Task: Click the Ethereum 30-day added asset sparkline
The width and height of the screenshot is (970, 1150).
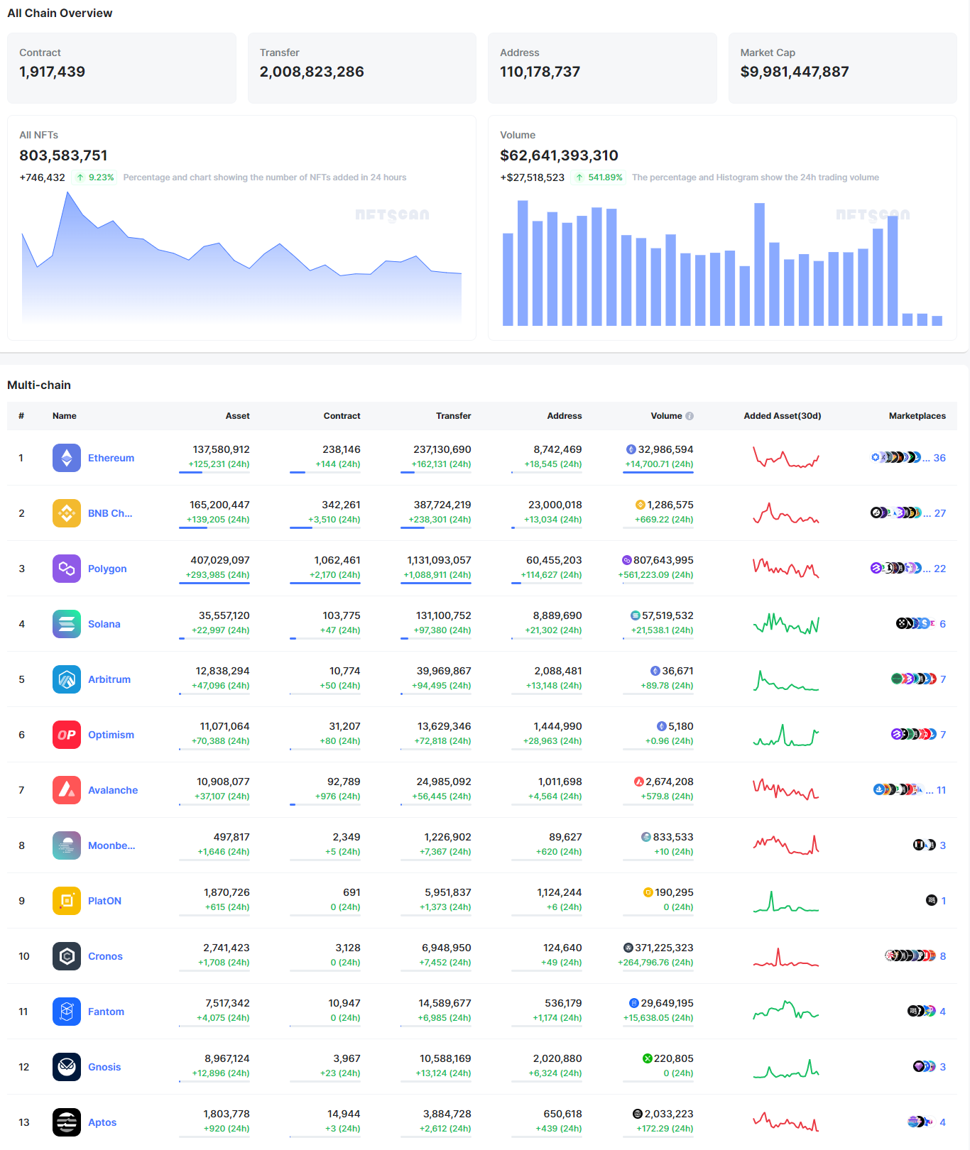Action: point(785,458)
